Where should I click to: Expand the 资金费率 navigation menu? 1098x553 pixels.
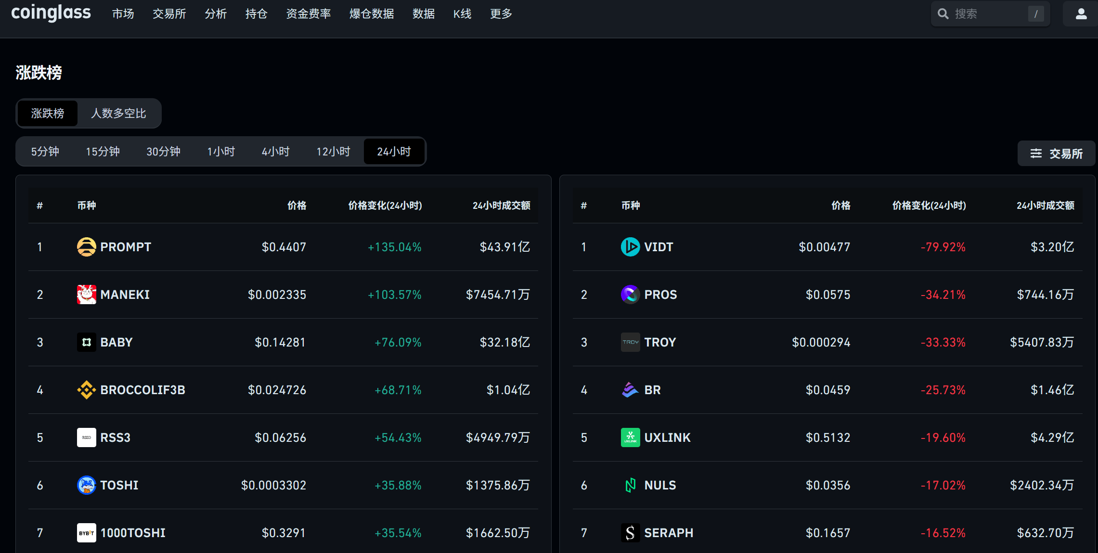[x=308, y=14]
